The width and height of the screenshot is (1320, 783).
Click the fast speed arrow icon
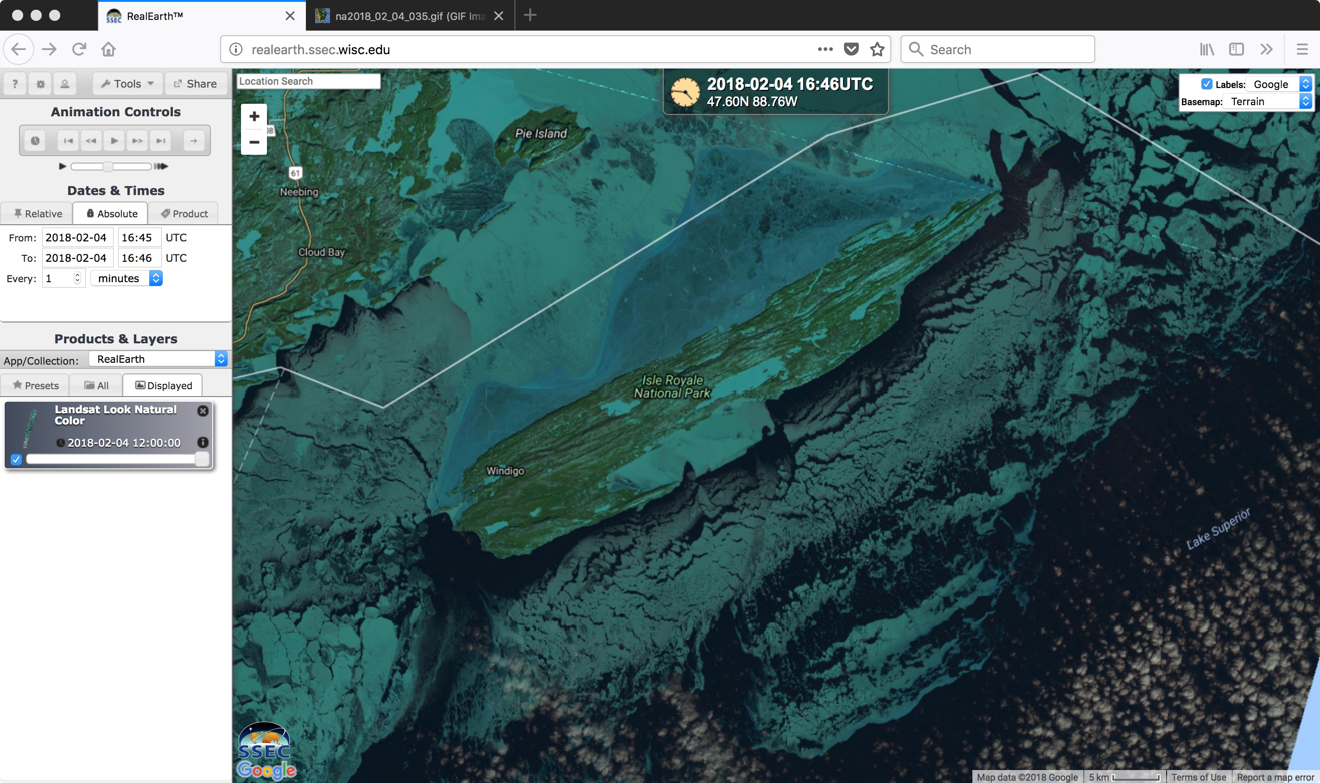click(x=161, y=166)
